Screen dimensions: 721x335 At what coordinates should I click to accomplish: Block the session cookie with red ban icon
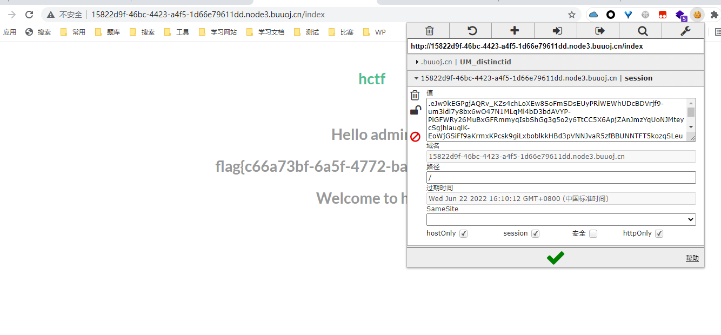[x=415, y=137]
